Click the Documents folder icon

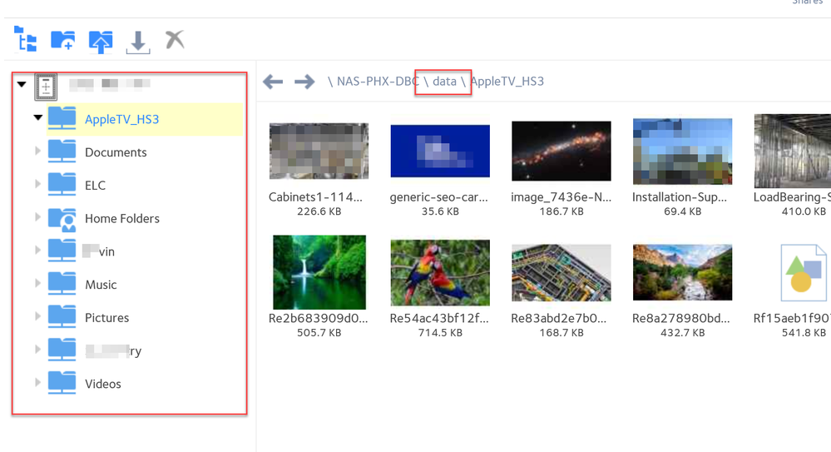coord(62,151)
